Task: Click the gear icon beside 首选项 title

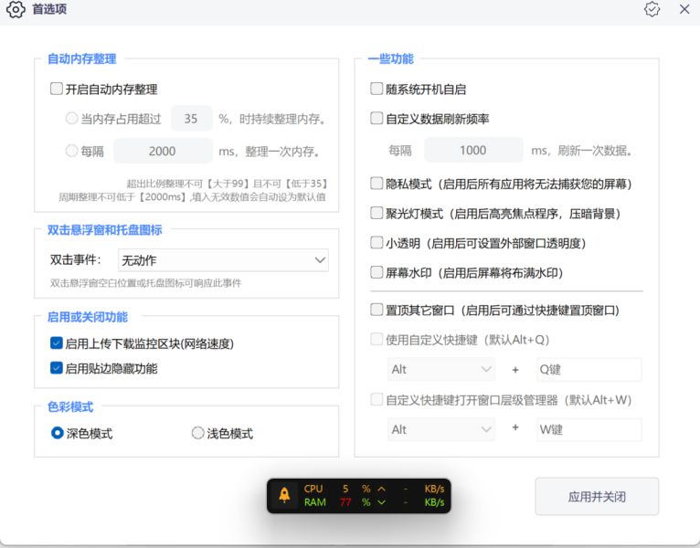Action: coord(16,9)
